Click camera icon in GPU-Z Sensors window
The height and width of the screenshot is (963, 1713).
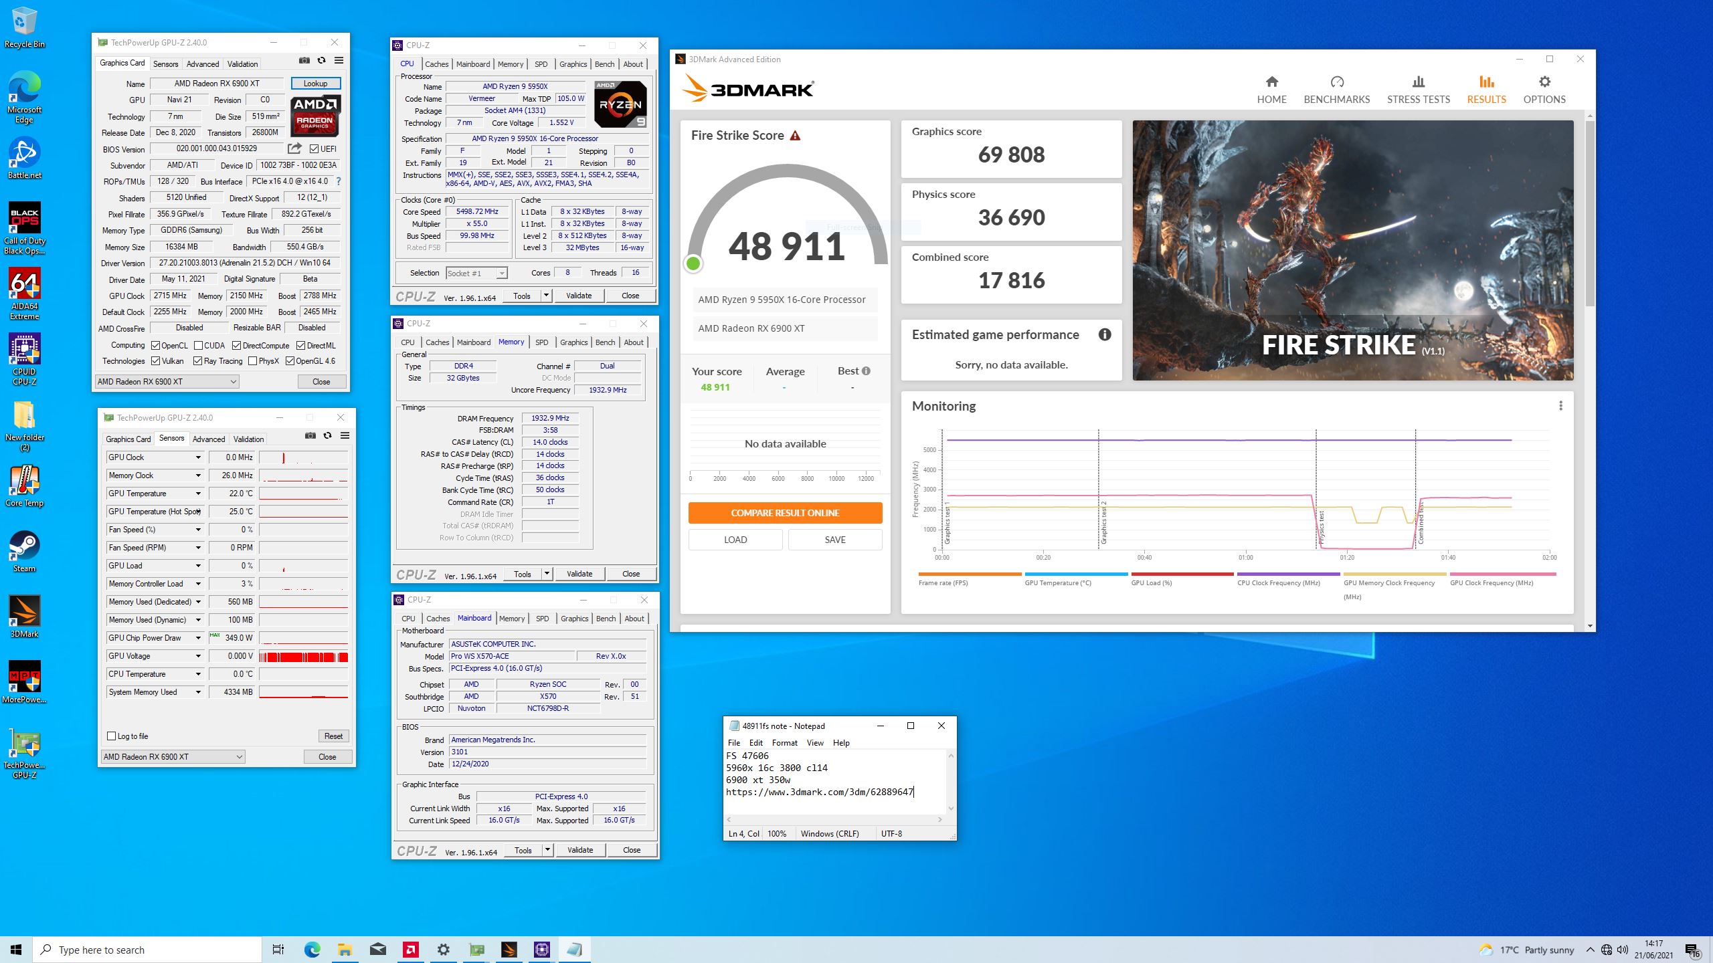pyautogui.click(x=310, y=435)
